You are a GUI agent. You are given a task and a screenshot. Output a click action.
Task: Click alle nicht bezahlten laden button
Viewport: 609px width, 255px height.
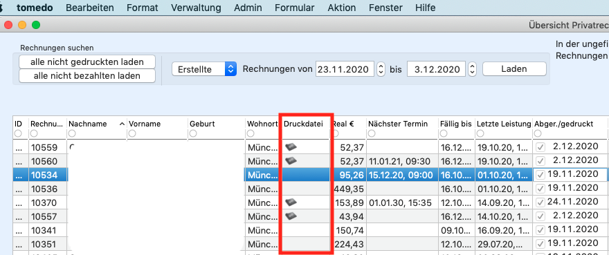click(x=87, y=76)
